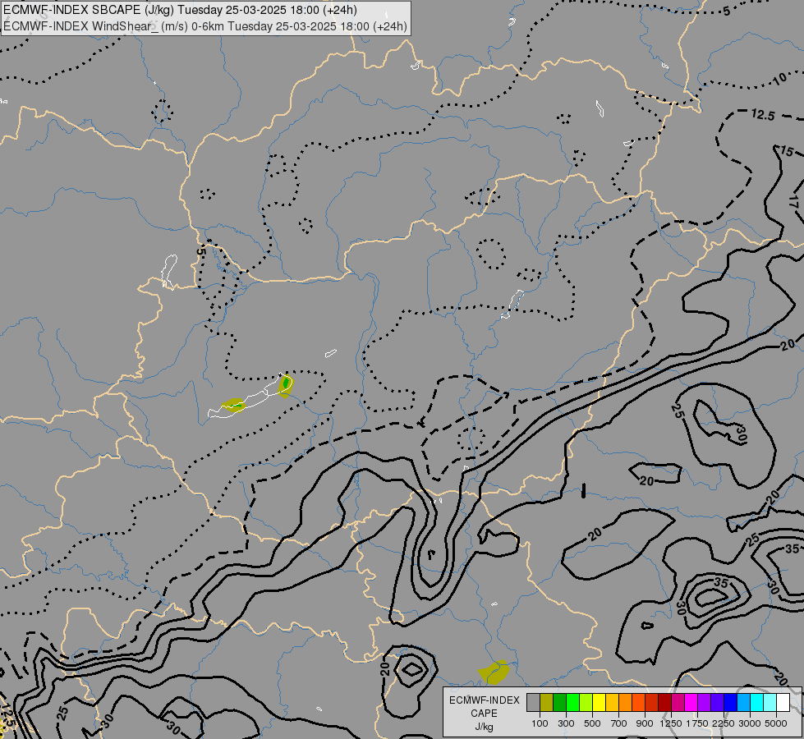This screenshot has width=804, height=739.
Task: Select the pure blue legend swatch
Action: [x=730, y=703]
